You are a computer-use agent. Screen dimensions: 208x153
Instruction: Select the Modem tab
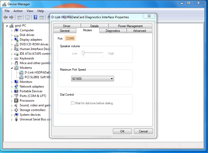[88, 30]
